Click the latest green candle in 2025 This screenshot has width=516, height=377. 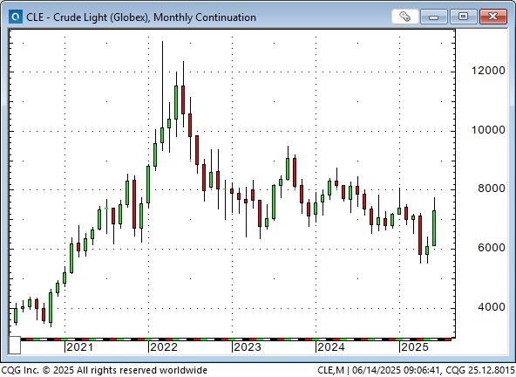pos(434,228)
